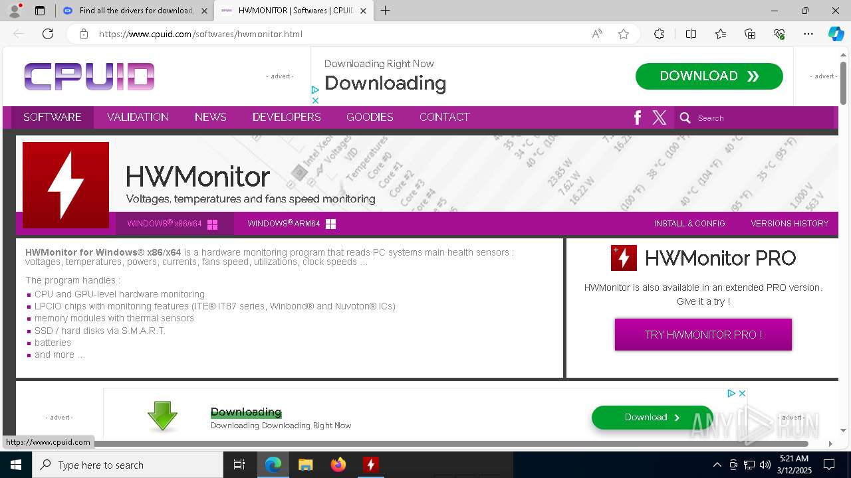Viewport: 851px width, 478px height.
Task: Switch to the 'Find all the drivers' tab
Action: [x=136, y=11]
